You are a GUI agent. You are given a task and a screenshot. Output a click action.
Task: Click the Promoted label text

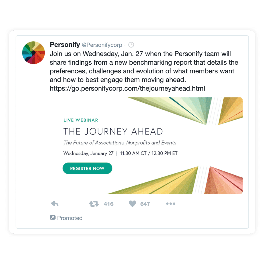click(70, 218)
